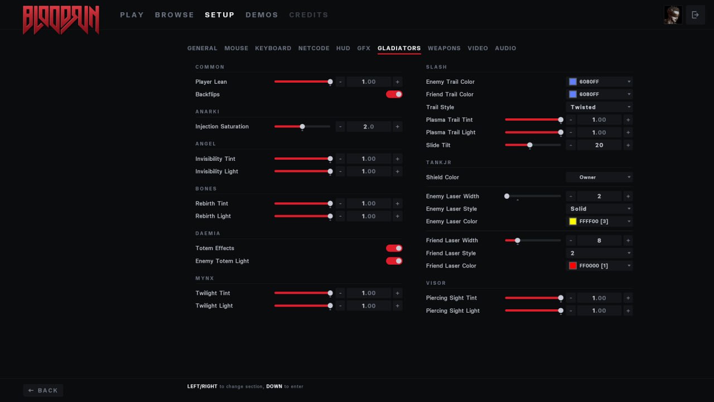Open the Demos section
714x402 pixels.
[262, 15]
